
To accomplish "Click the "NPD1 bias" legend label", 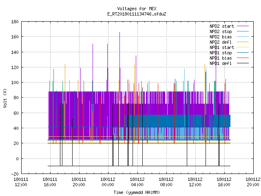I will coord(221,58).
